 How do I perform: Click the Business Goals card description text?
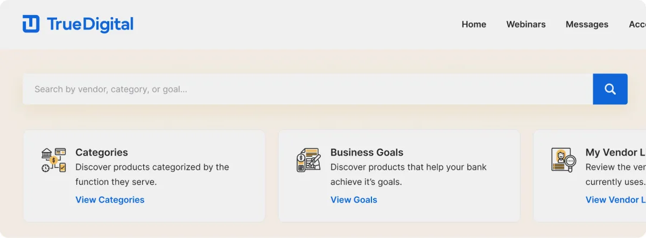408,175
